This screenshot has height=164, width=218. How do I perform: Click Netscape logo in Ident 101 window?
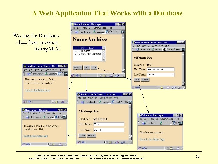tap(183, 50)
